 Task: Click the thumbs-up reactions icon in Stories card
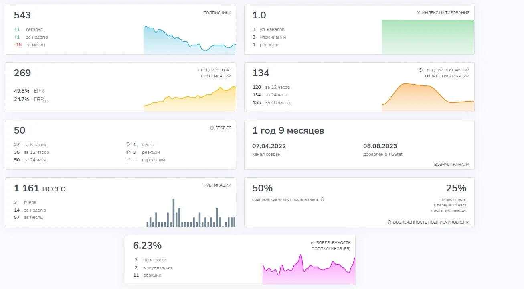(128, 152)
